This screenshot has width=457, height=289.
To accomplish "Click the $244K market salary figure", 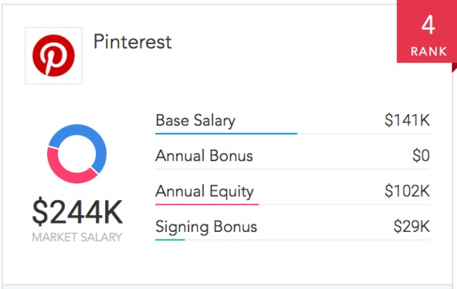I will pyautogui.click(x=77, y=211).
